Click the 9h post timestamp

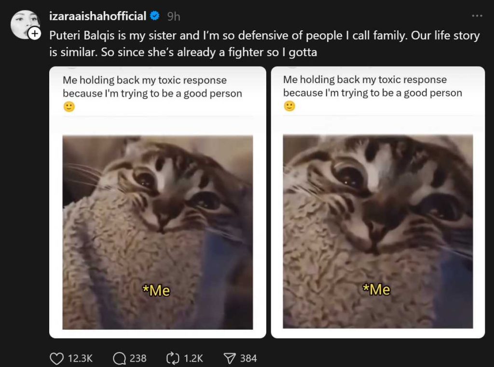click(x=174, y=16)
